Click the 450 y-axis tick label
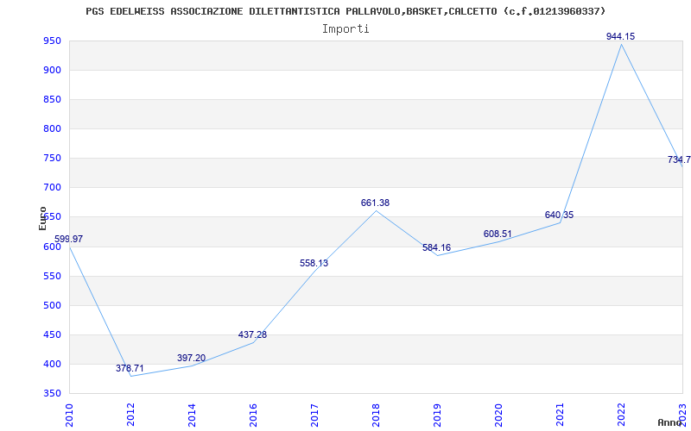 pyautogui.click(x=52, y=334)
